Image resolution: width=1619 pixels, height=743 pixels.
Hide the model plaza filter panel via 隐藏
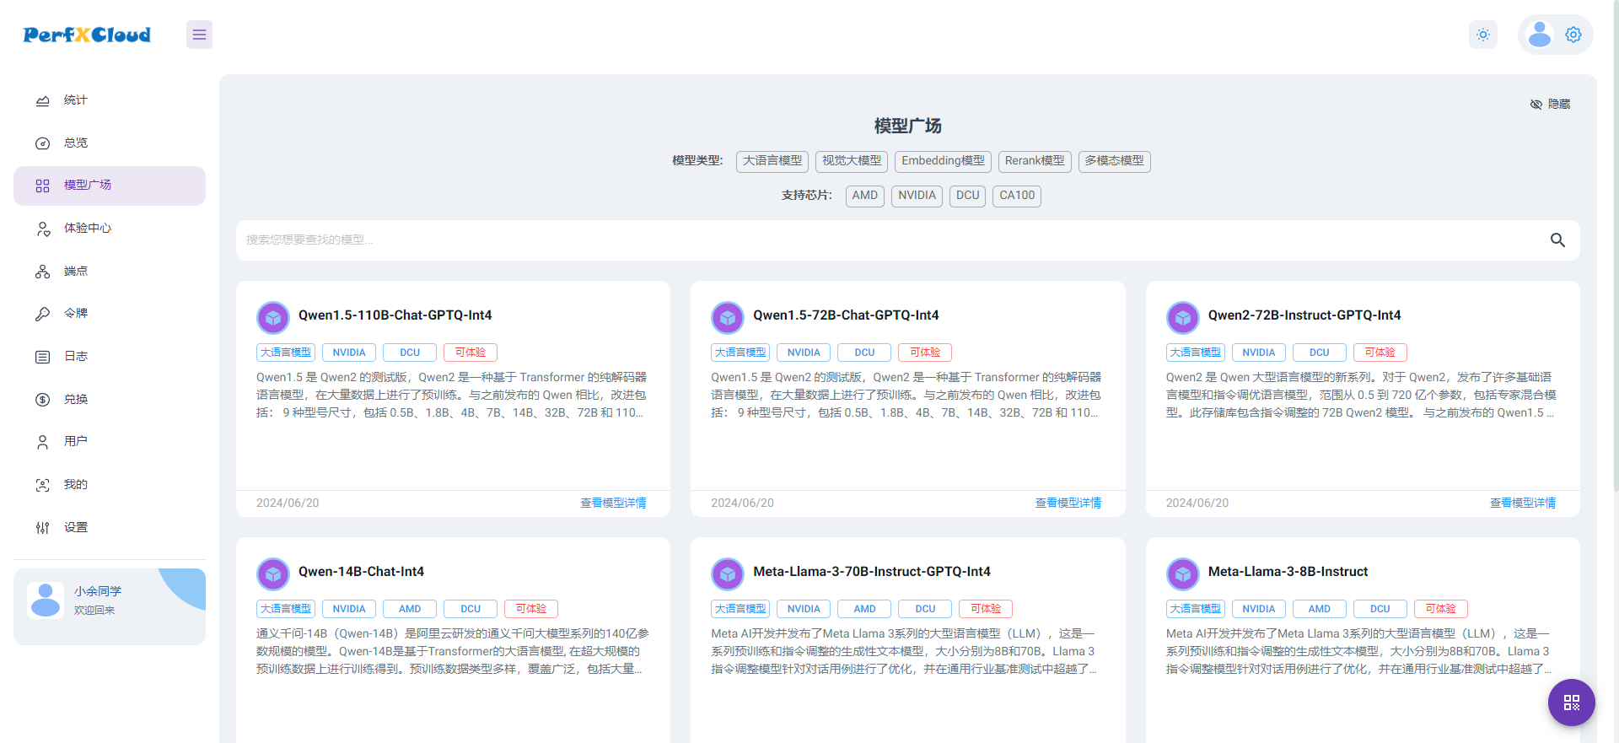tap(1550, 105)
